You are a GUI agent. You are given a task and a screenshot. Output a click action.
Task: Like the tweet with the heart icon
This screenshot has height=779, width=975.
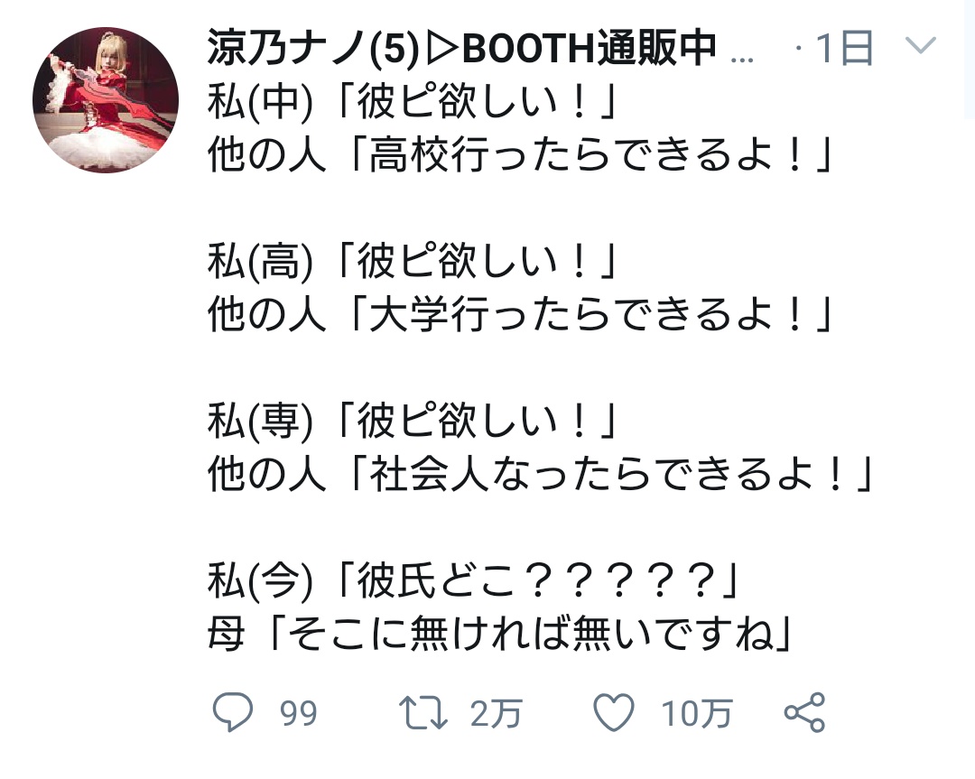coord(614,712)
